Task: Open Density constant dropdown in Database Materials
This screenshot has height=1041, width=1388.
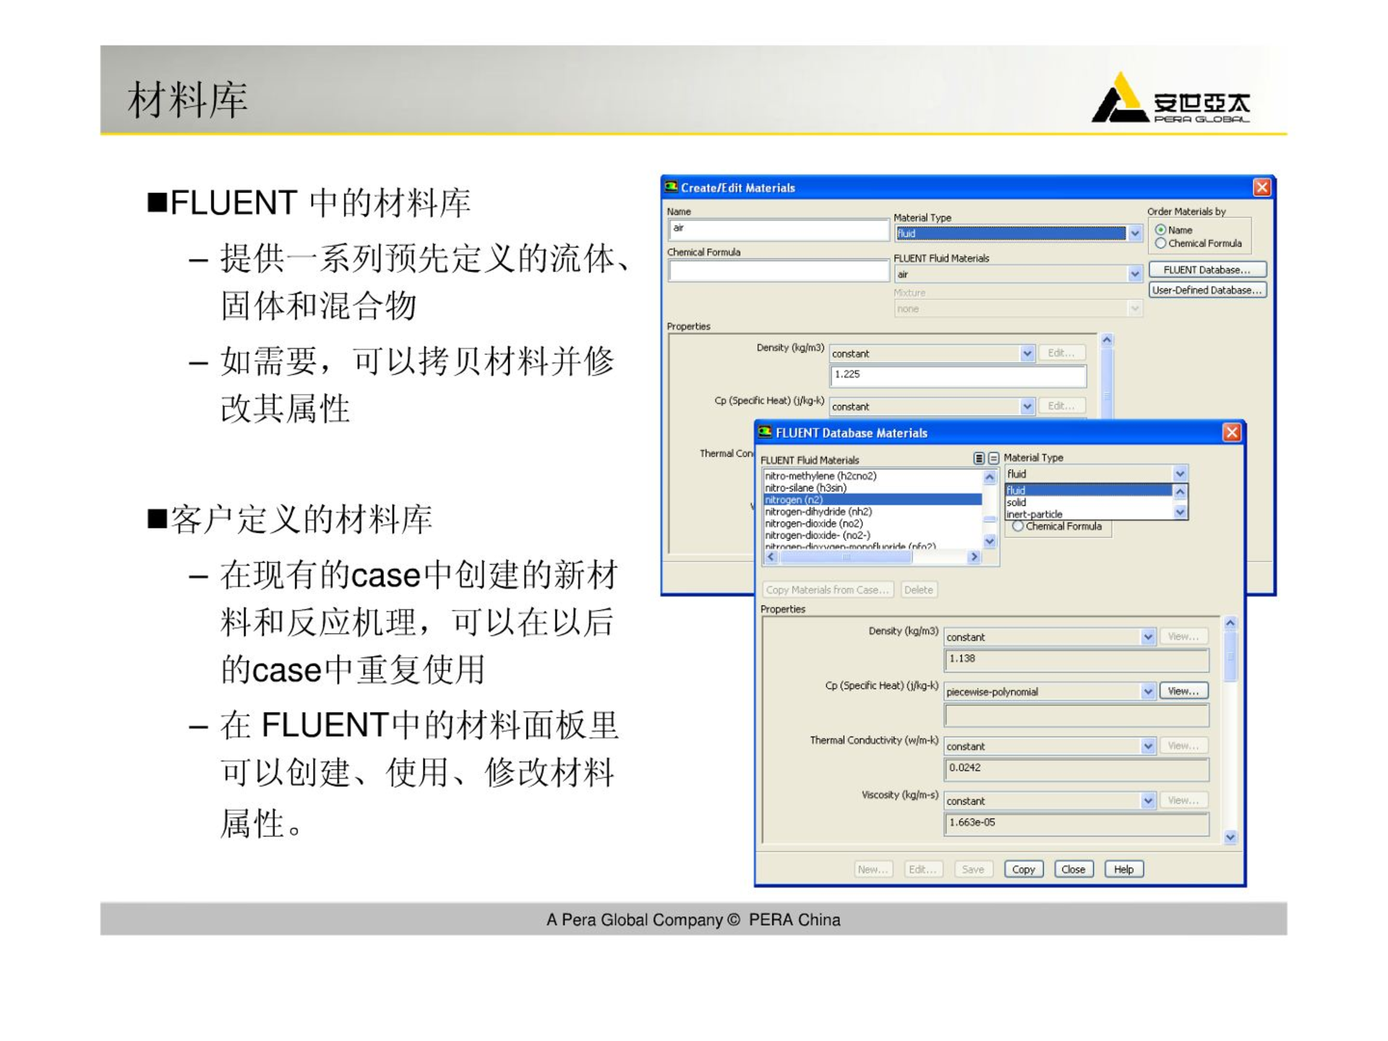Action: tap(1148, 637)
